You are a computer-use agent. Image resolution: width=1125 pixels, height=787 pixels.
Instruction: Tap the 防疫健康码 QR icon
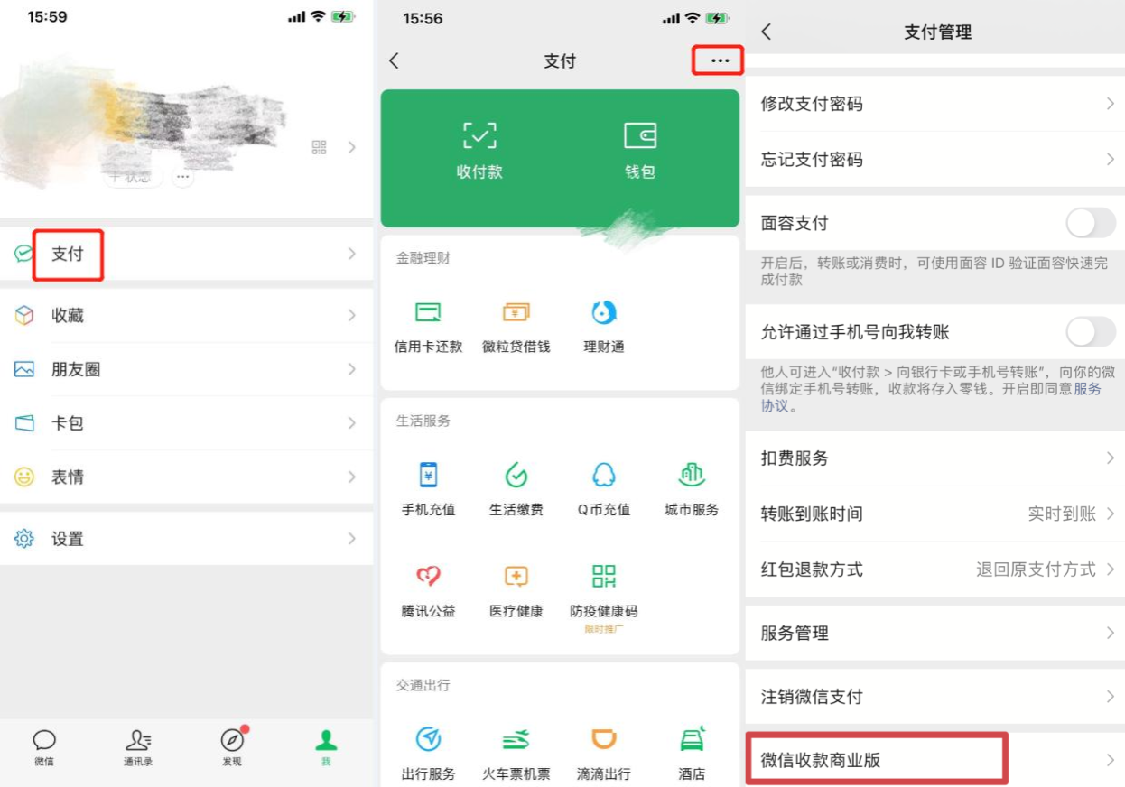click(x=603, y=577)
